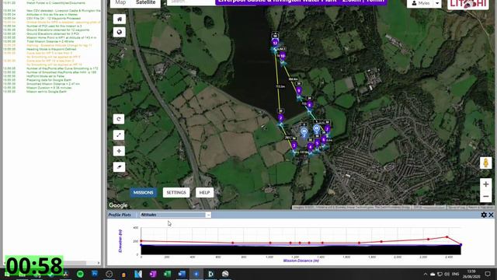Open Excel from the taskbar

pyautogui.click(x=168, y=274)
